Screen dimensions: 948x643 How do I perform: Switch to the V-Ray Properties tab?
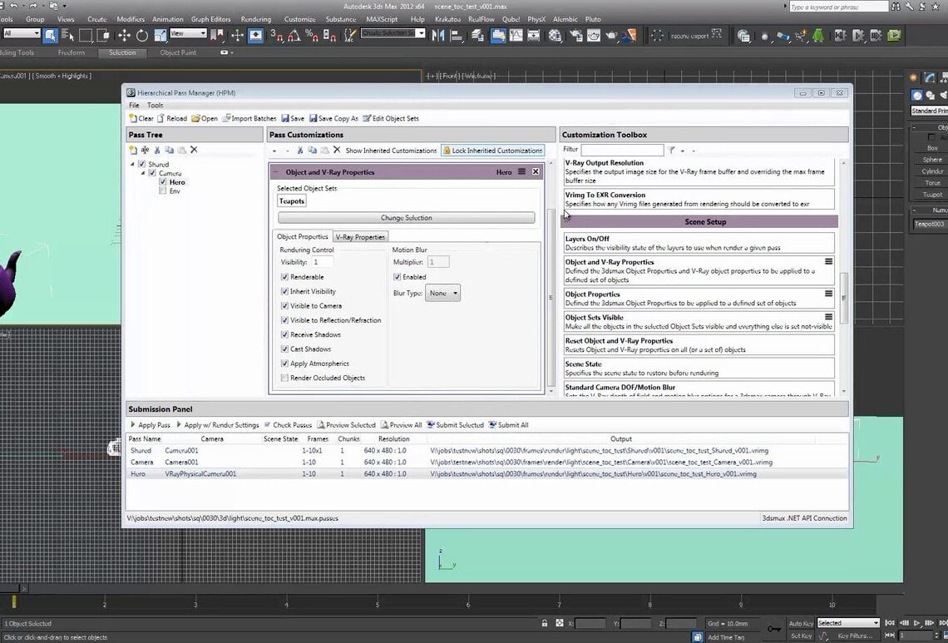click(360, 236)
